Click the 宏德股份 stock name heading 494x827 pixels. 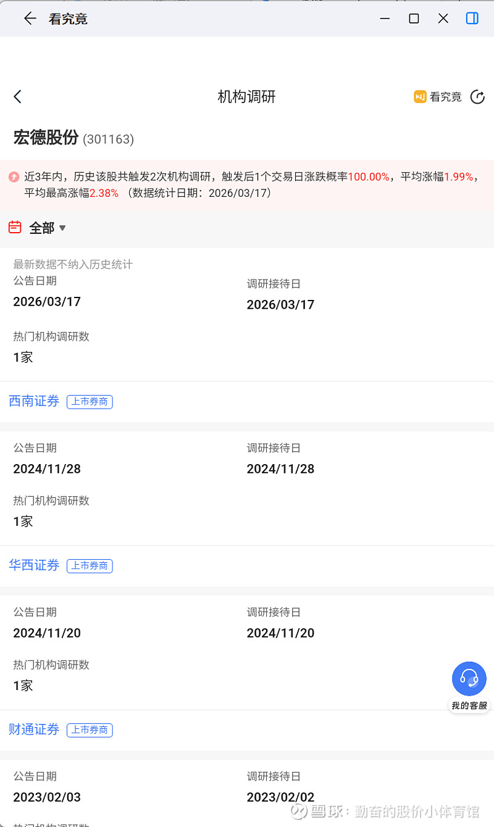46,138
